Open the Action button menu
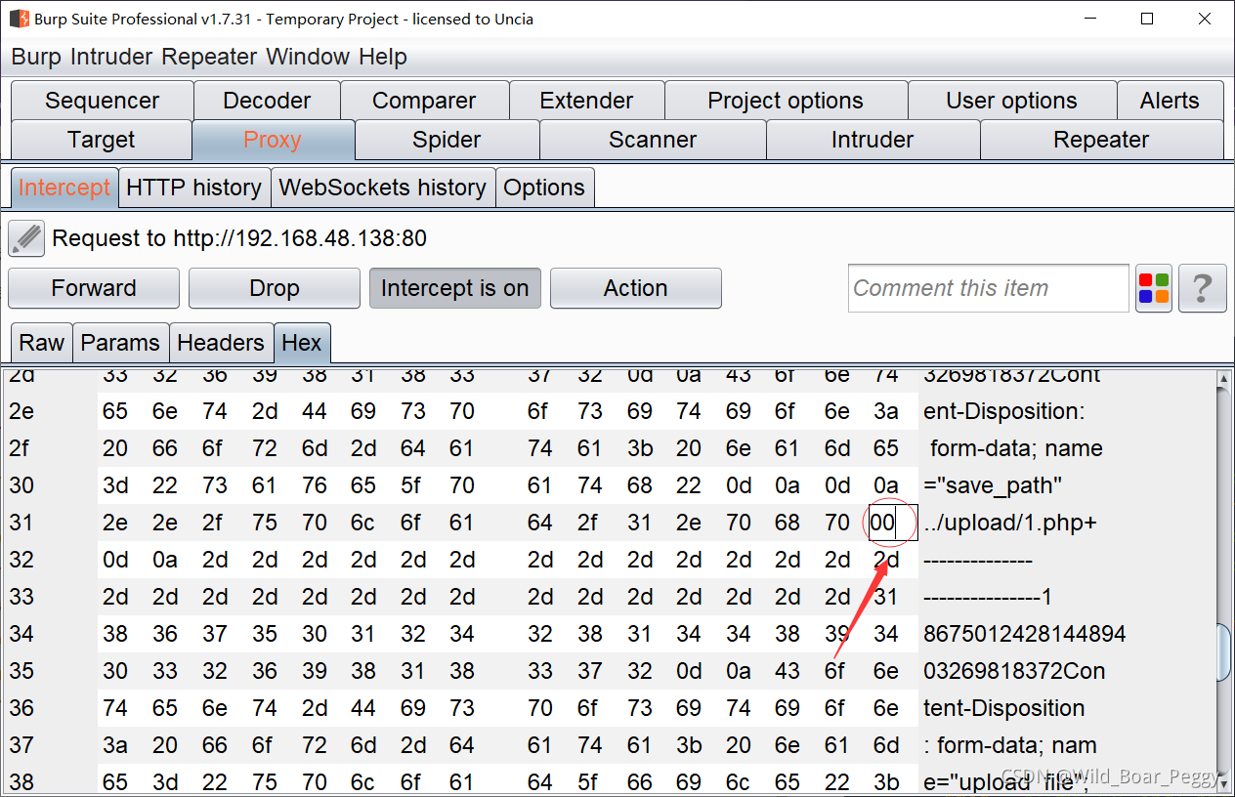The width and height of the screenshot is (1235, 797). pos(636,288)
